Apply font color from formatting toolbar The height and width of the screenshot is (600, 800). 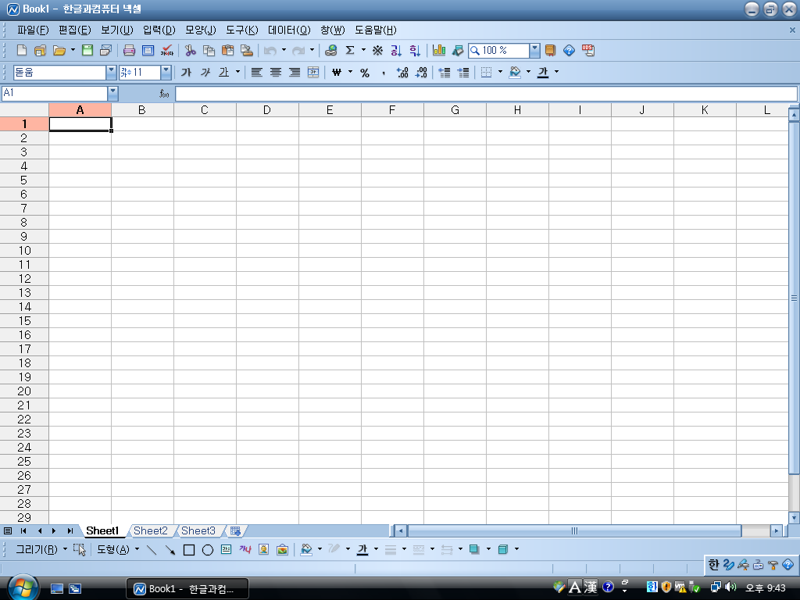(543, 73)
